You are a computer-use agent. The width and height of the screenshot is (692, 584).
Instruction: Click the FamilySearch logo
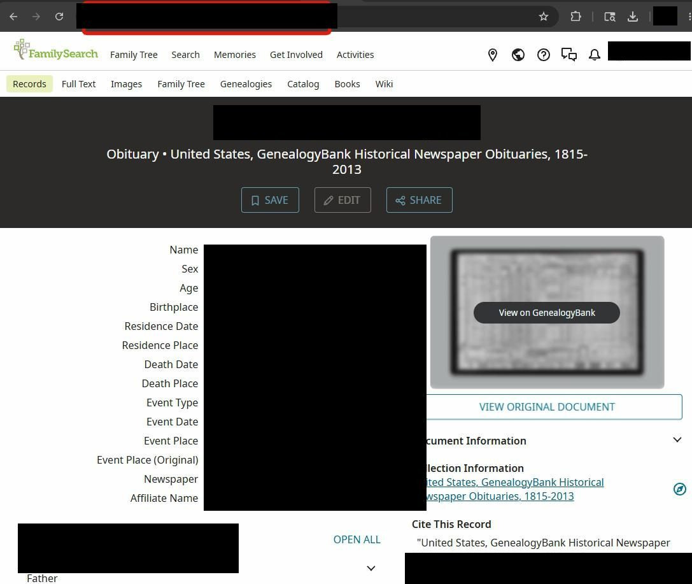point(55,50)
